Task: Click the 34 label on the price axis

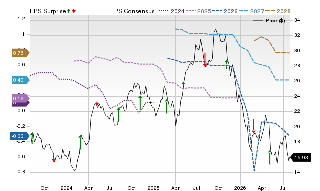Action: tap(297, 20)
